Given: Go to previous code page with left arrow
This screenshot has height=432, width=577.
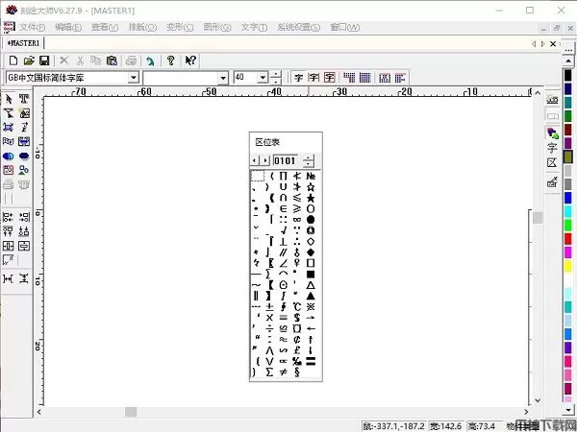Looking at the screenshot, I should coord(255,160).
